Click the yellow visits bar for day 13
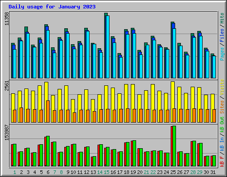This screenshot has width=227, height=177. tap(93, 111)
